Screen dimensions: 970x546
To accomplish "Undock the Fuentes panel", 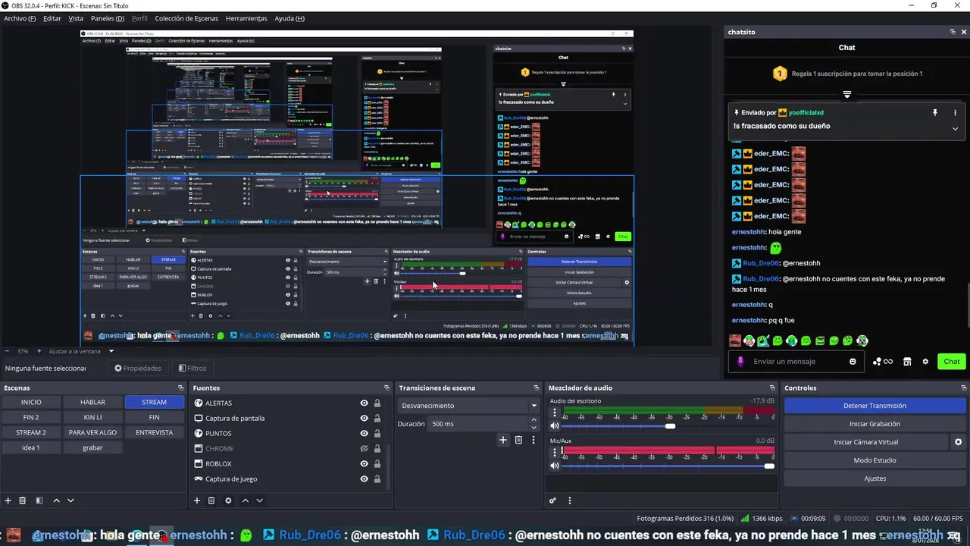I will (x=386, y=388).
